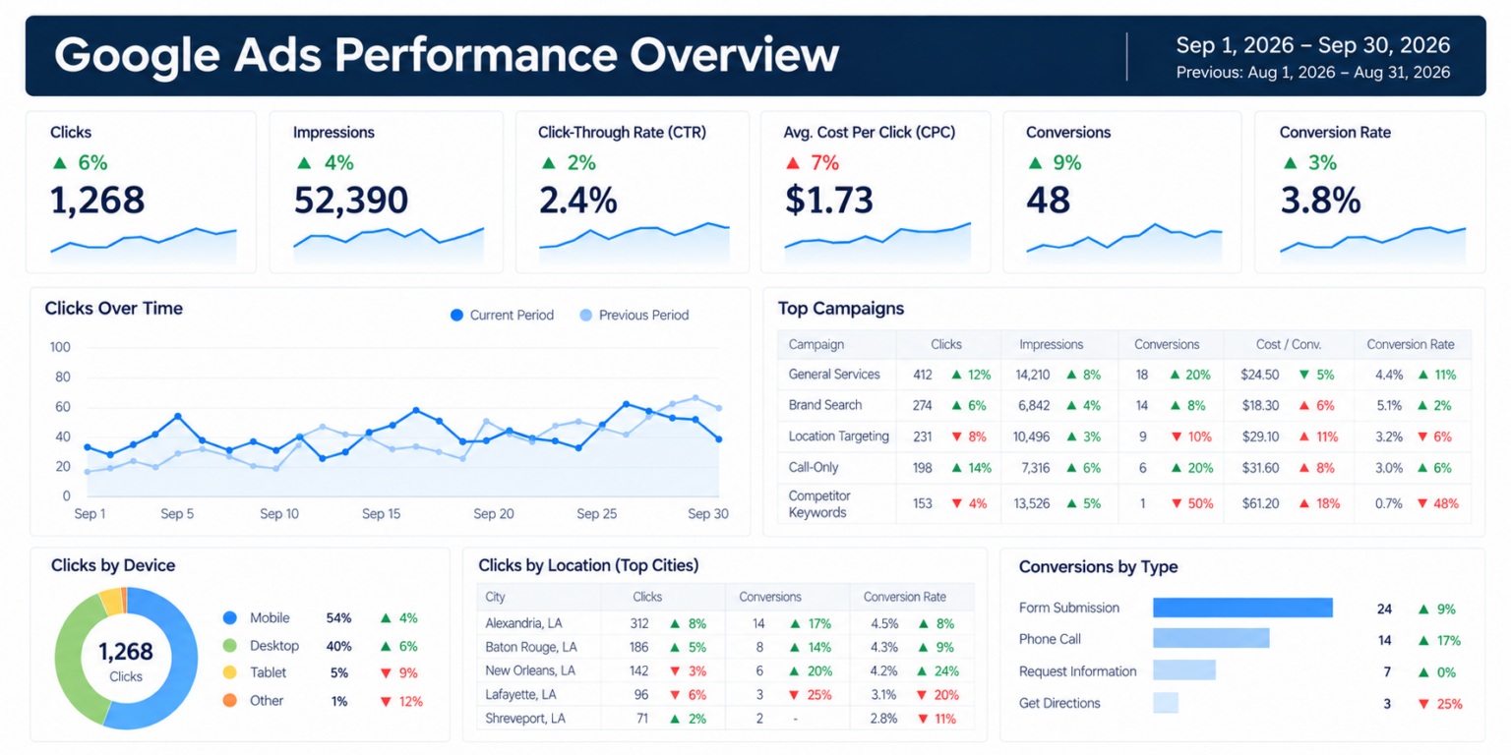Click the Get Directions bar
This screenshot has width=1511, height=755.
(1166, 703)
